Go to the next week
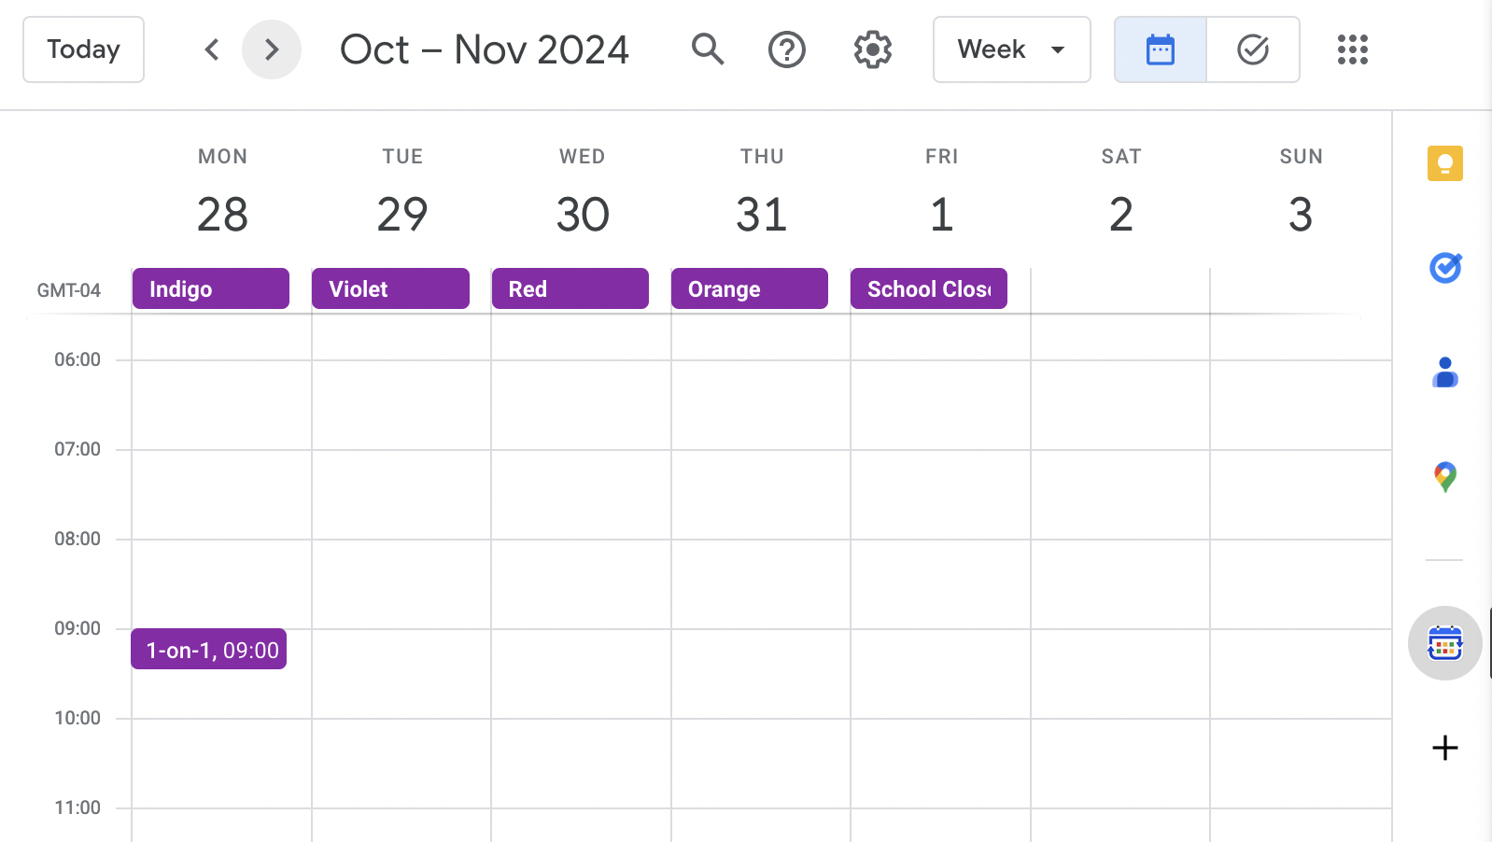 [272, 49]
